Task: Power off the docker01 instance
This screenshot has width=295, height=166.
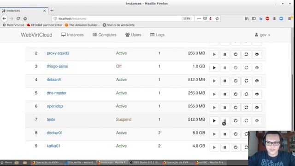Action: (236, 134)
